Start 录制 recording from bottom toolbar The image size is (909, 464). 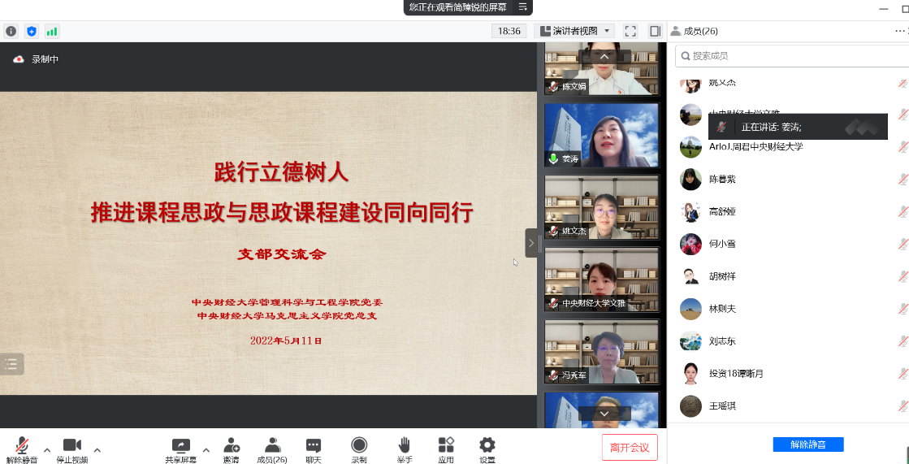[359, 449]
